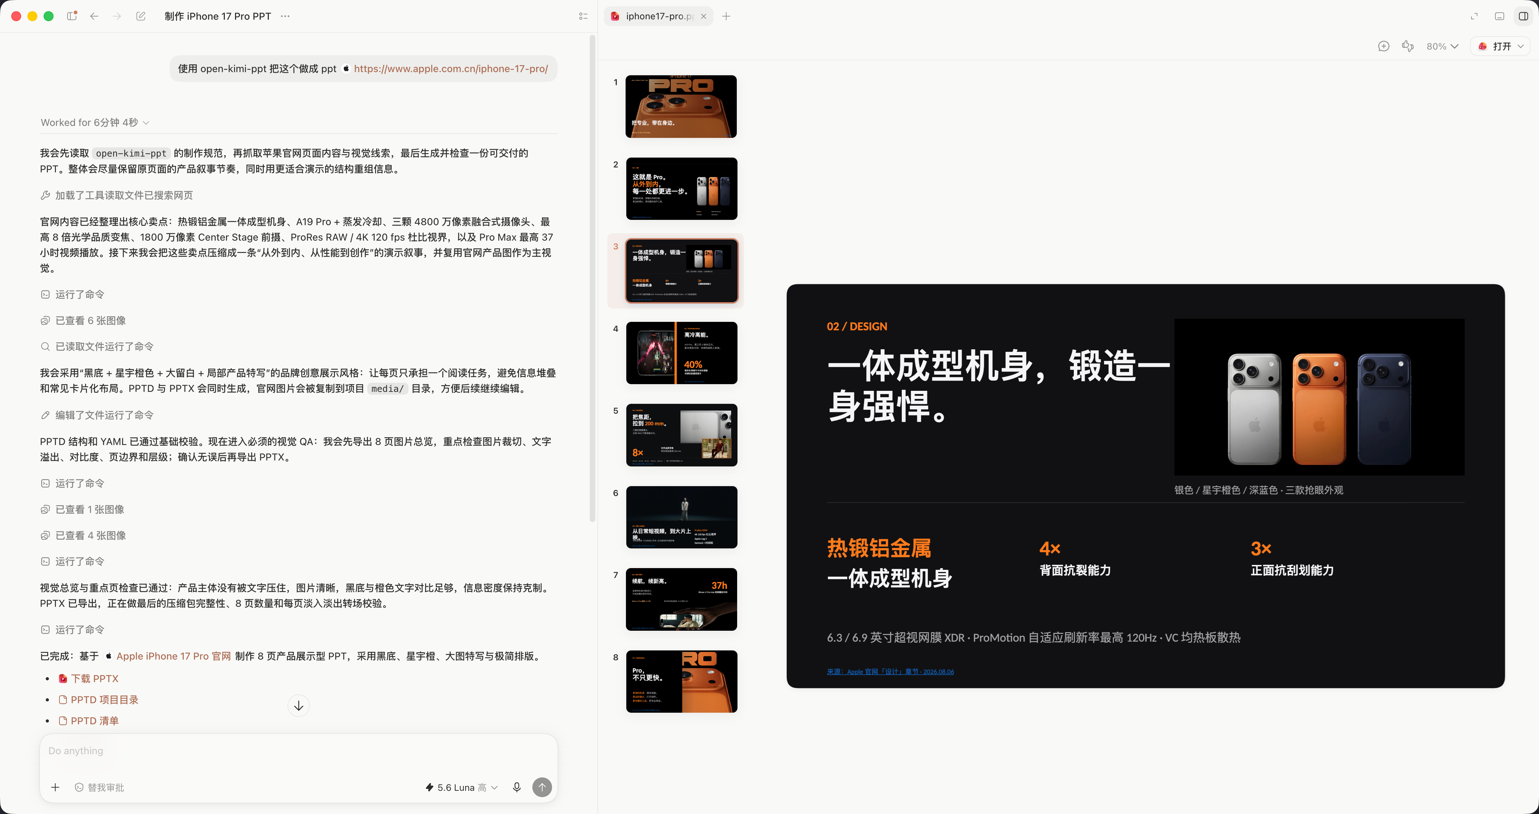Click the 银色 / 星宇橙色 / 深蓝色 caption
This screenshot has height=814, width=1539.
(x=1258, y=490)
